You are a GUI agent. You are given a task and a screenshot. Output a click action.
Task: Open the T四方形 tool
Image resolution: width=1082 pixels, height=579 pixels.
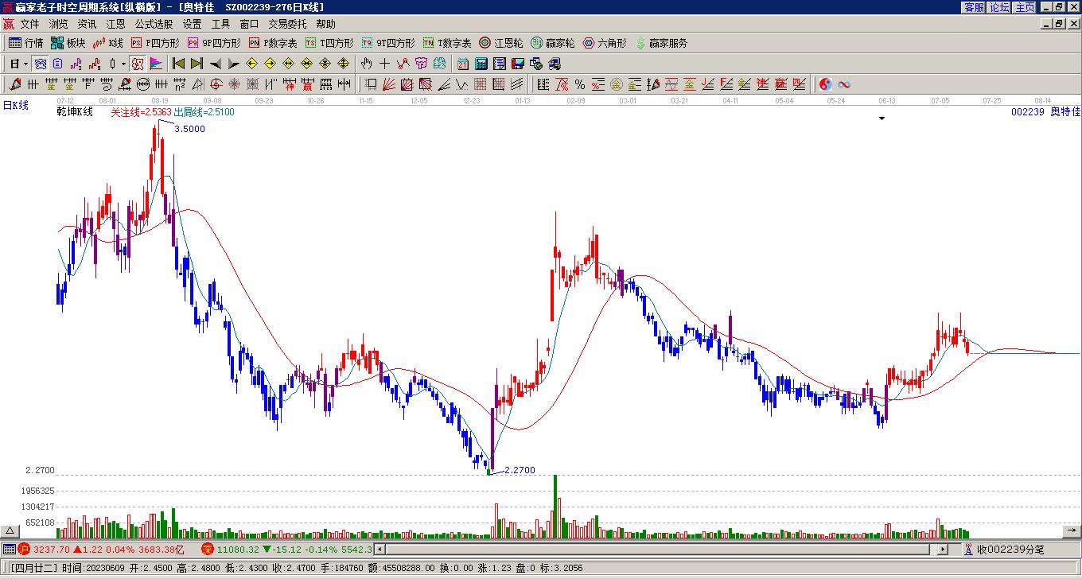329,43
